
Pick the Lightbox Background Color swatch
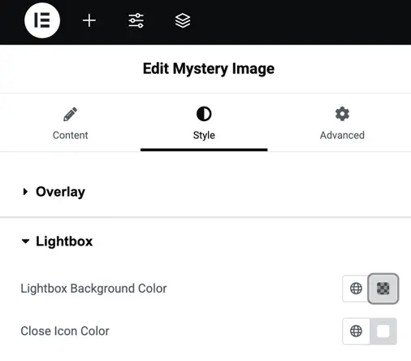[383, 289]
